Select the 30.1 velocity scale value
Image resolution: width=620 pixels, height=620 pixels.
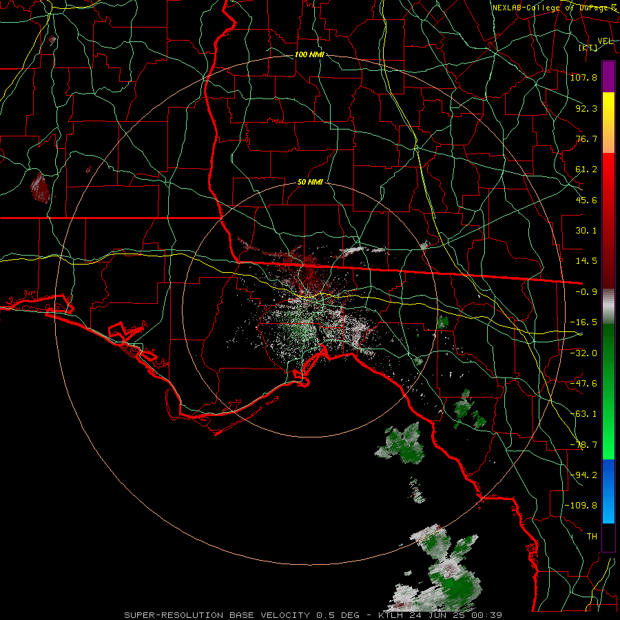tap(586, 231)
